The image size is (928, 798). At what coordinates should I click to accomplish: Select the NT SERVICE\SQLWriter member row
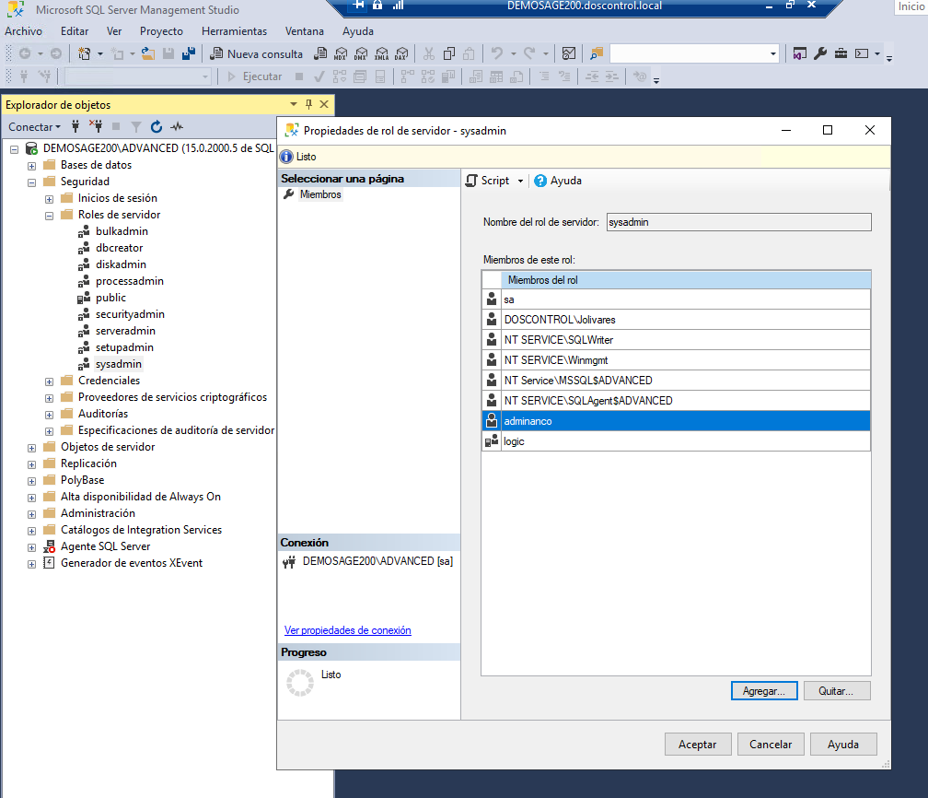pyautogui.click(x=677, y=339)
